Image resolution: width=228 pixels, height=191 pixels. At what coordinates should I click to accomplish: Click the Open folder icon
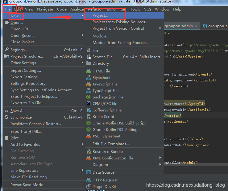(6, 23)
